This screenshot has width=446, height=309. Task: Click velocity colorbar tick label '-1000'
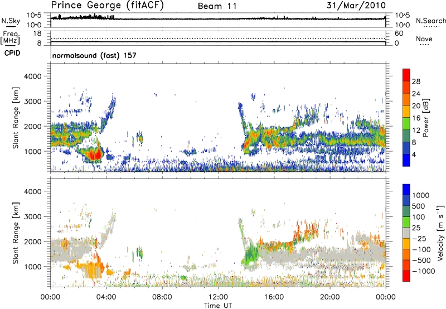point(423,271)
